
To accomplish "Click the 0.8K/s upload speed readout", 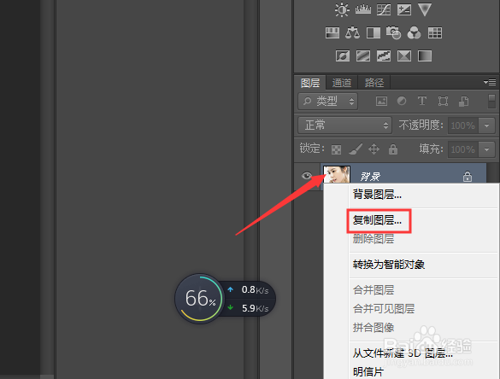I will point(255,290).
